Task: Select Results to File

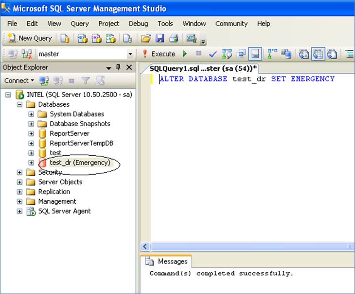Action: pos(332,54)
